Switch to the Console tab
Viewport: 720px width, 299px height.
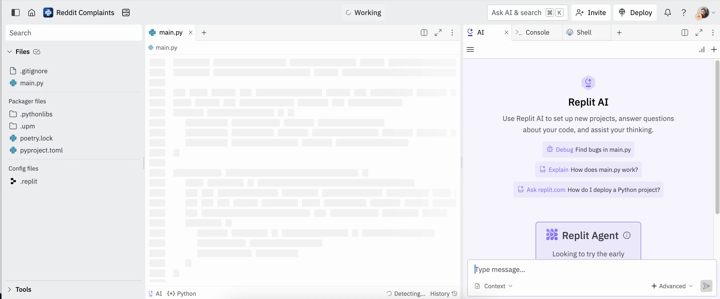537,32
